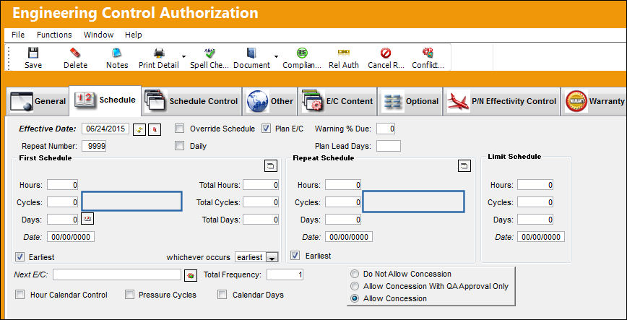Select the Schedule tab
Screen dimensions: 627x320
(105, 100)
